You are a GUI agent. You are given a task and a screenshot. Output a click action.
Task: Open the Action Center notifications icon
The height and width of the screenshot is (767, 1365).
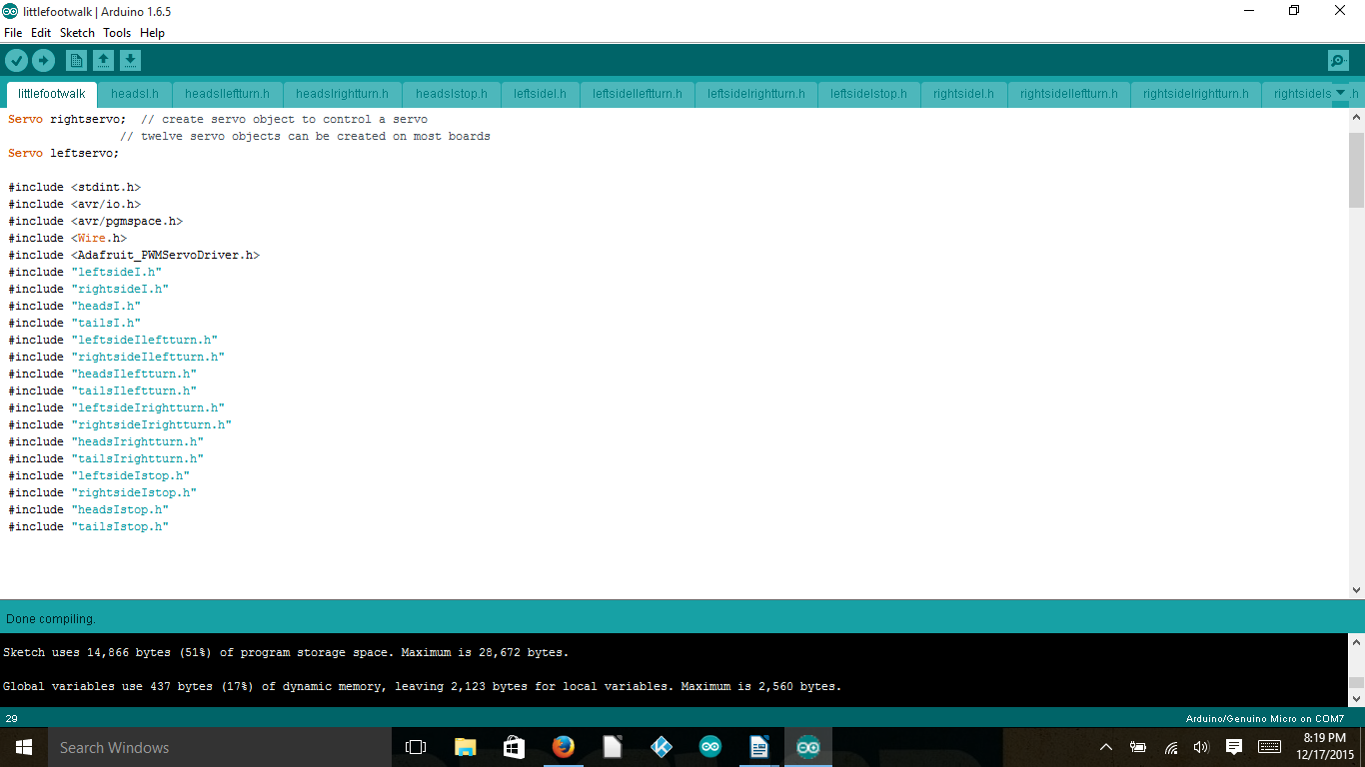click(1234, 747)
